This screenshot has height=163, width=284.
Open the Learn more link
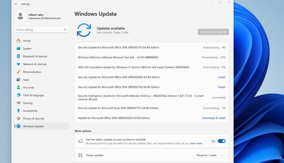[x=196, y=143]
